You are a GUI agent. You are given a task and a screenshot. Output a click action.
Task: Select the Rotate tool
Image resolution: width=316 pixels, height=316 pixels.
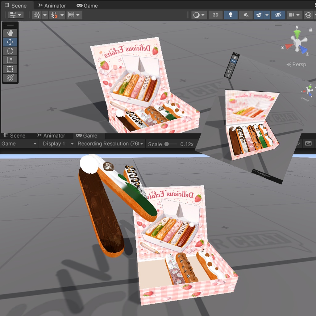point(10,51)
